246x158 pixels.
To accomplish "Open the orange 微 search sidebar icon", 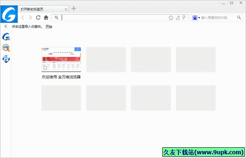I will pos(6,48).
